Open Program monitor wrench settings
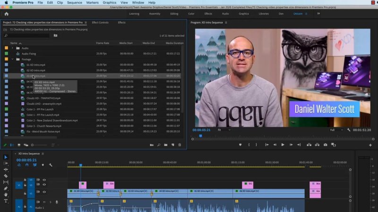The height and width of the screenshot is (212, 378). pos(349,130)
